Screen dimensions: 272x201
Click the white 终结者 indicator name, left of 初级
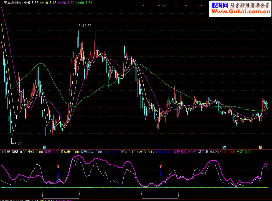click(x=5, y=152)
